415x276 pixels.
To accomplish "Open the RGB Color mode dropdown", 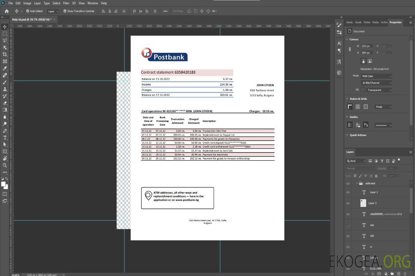I will (376, 76).
